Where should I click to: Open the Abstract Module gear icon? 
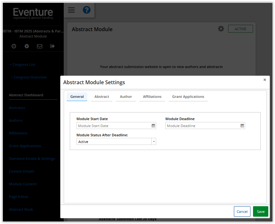coord(221,29)
